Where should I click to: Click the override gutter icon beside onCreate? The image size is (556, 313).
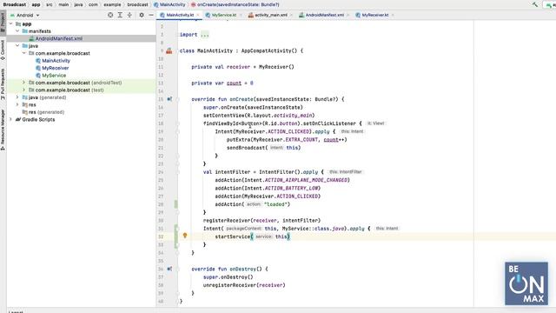[169, 99]
